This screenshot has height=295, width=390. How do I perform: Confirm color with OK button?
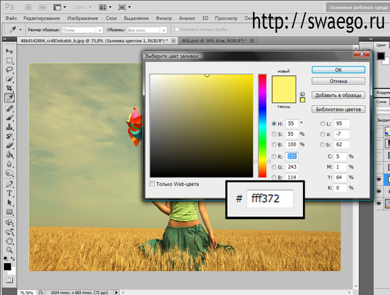pyautogui.click(x=338, y=70)
